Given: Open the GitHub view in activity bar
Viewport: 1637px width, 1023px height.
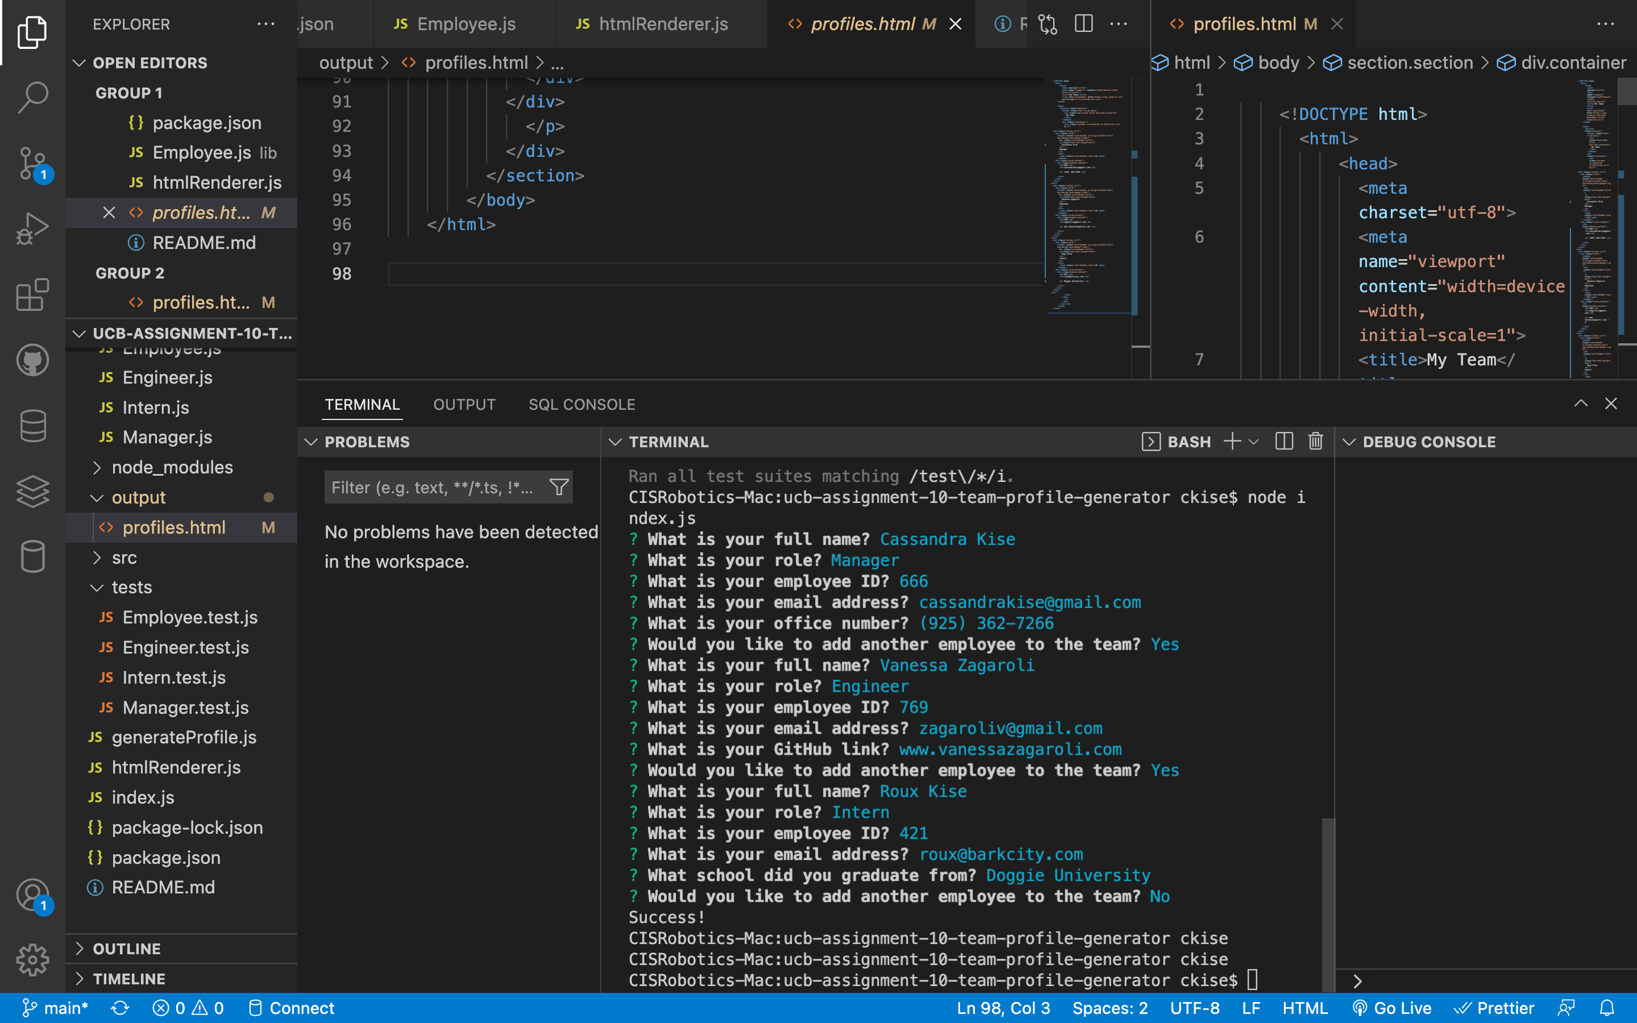Looking at the screenshot, I should pos(32,360).
